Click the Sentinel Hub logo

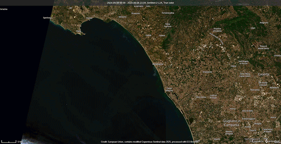[273, 141]
